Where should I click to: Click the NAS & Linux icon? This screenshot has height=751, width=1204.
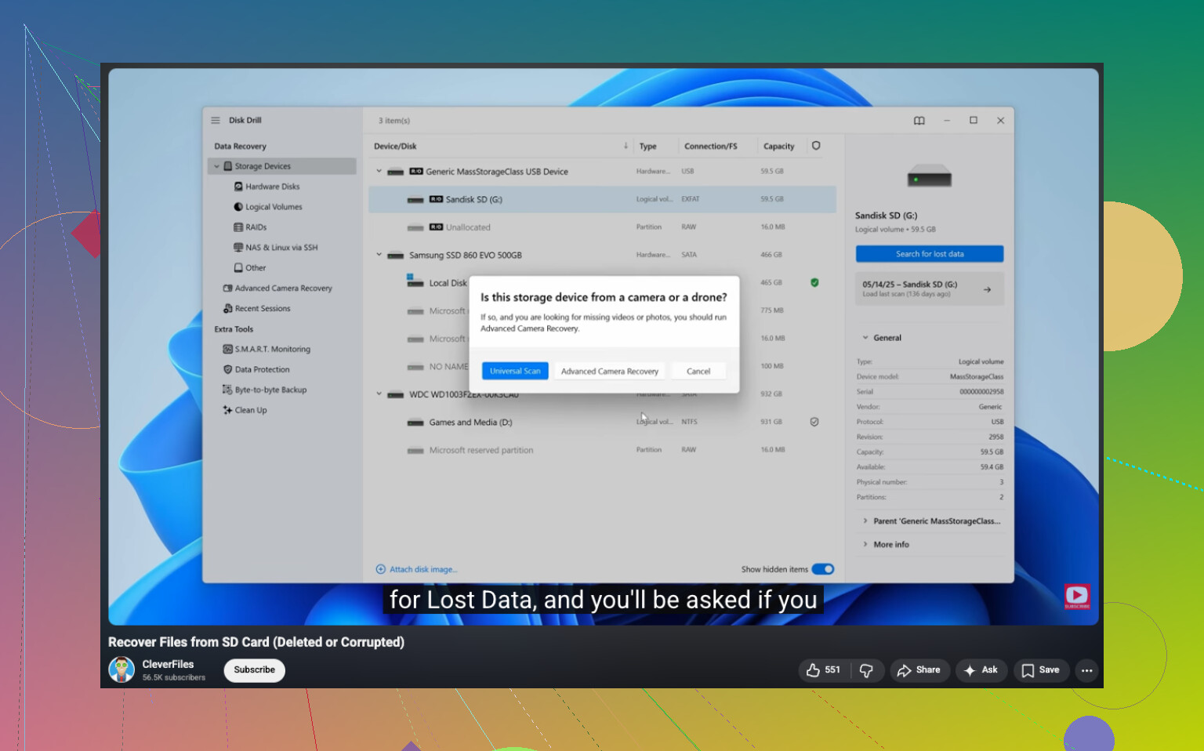coord(238,248)
